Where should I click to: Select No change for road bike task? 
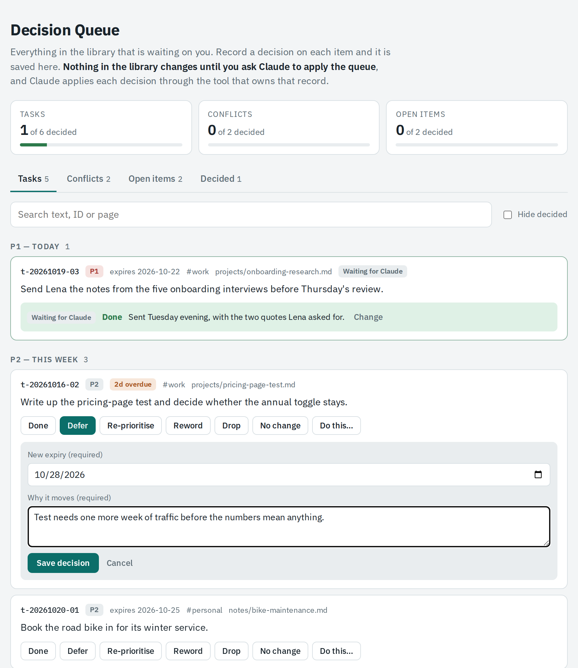tap(280, 651)
